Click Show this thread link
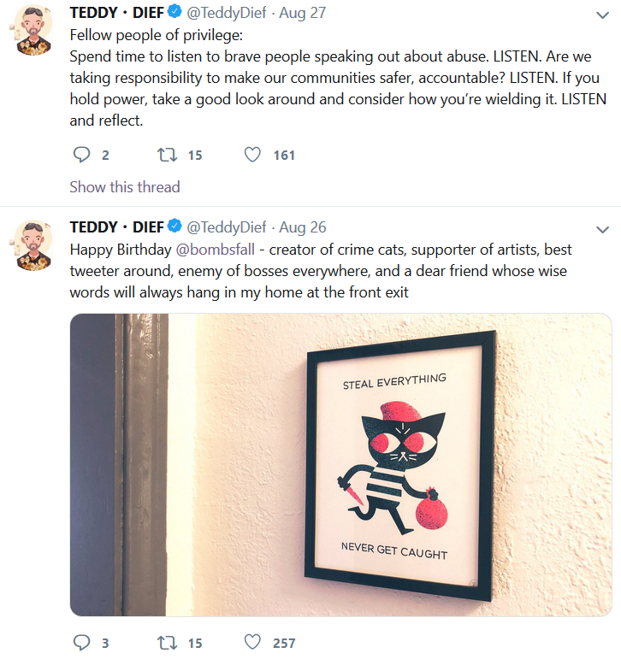The image size is (621, 659). pos(125,186)
